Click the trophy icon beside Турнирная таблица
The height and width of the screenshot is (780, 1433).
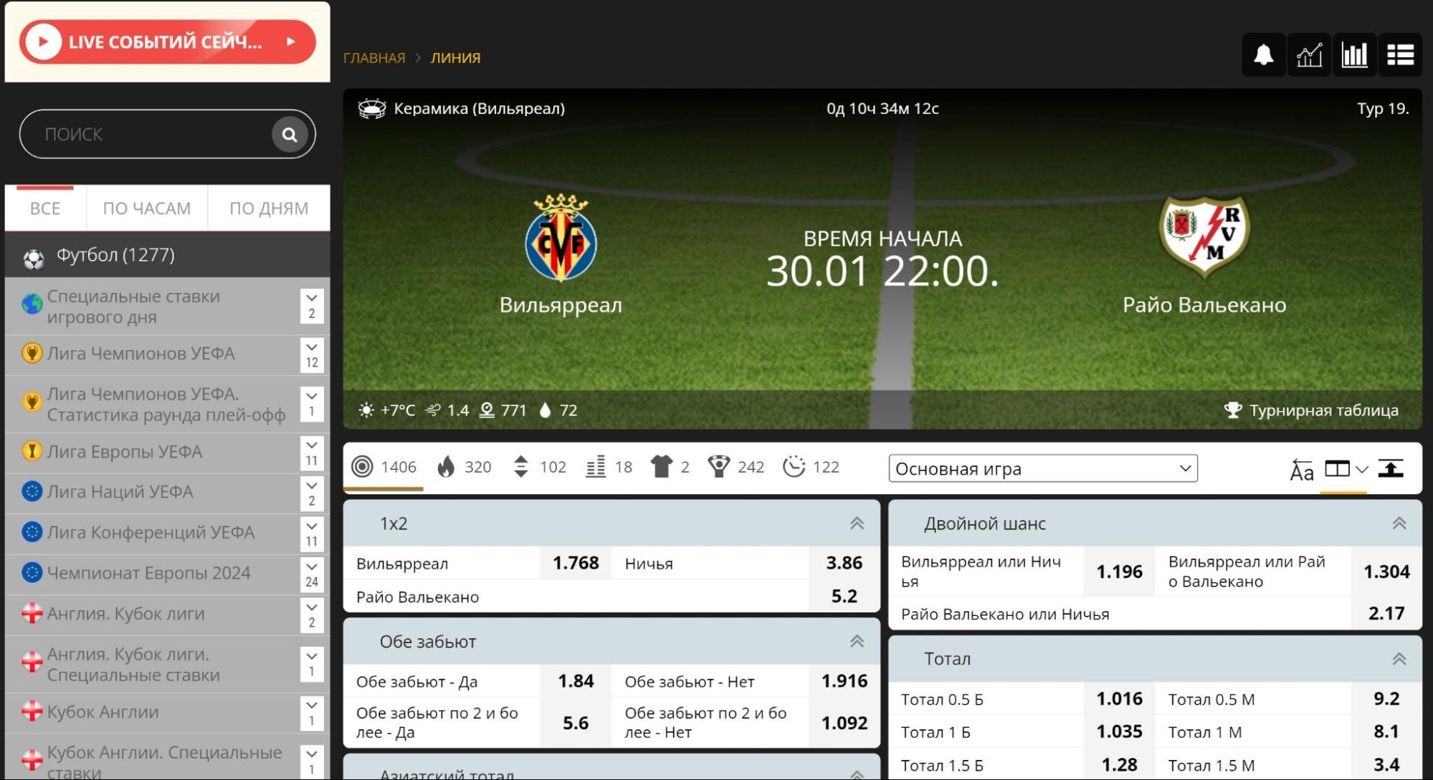point(1233,410)
